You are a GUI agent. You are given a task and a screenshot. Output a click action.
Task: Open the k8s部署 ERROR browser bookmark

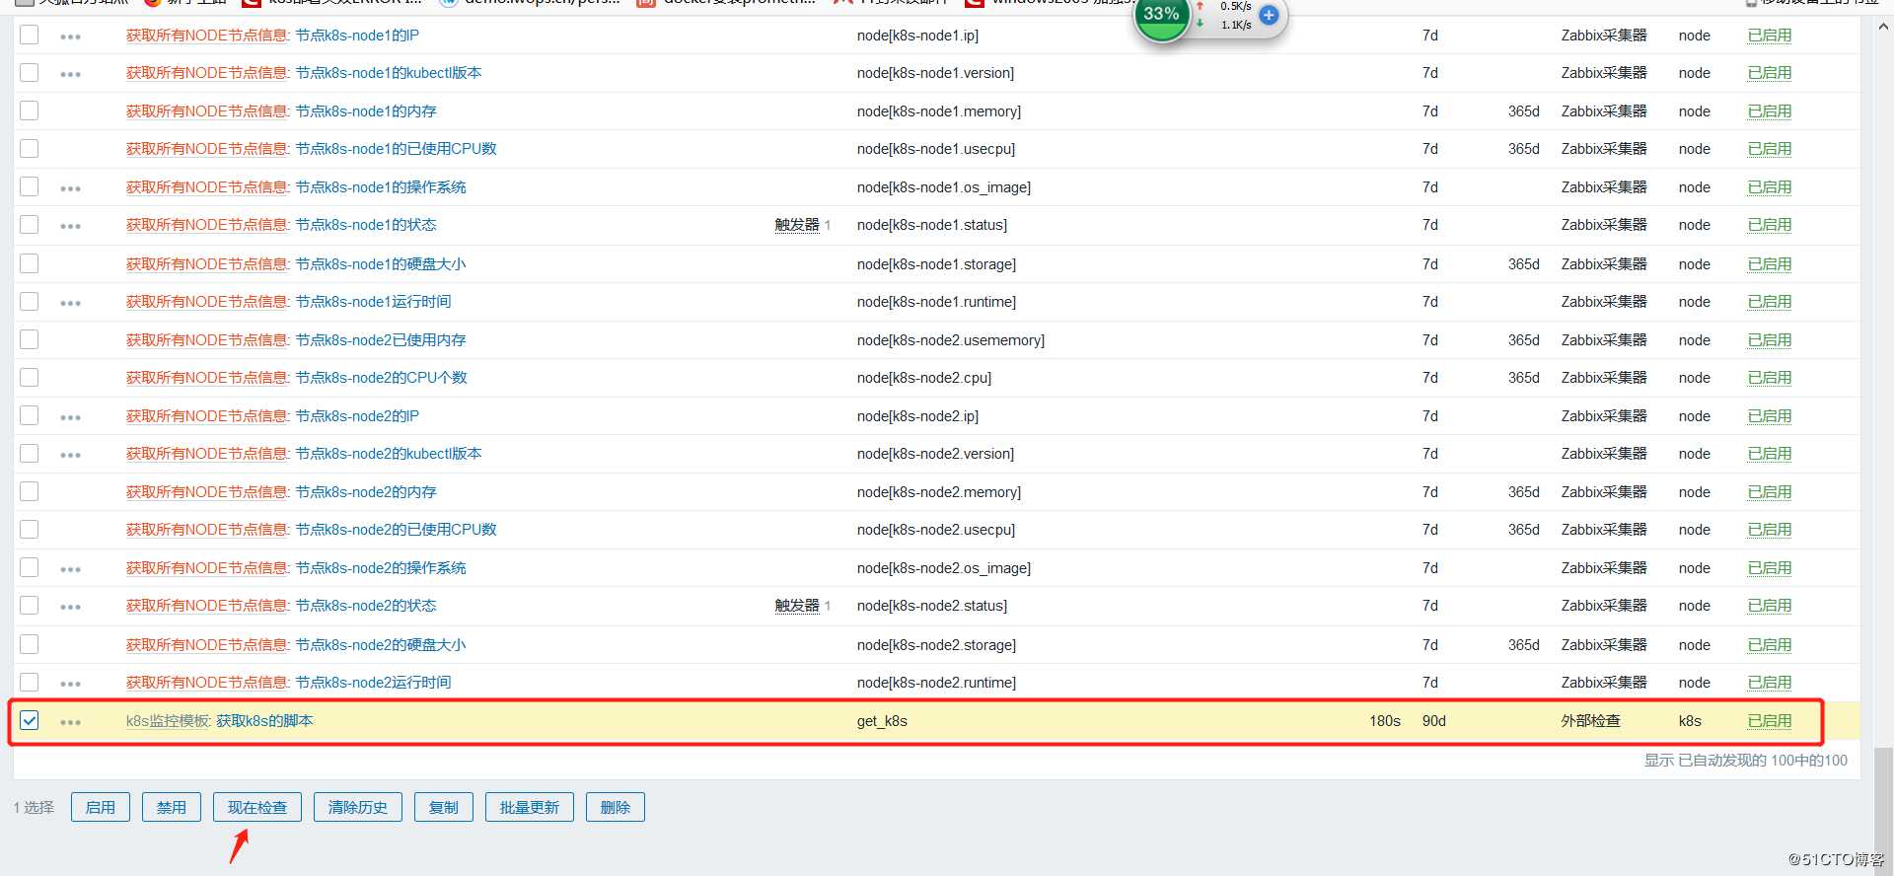[x=330, y=3]
